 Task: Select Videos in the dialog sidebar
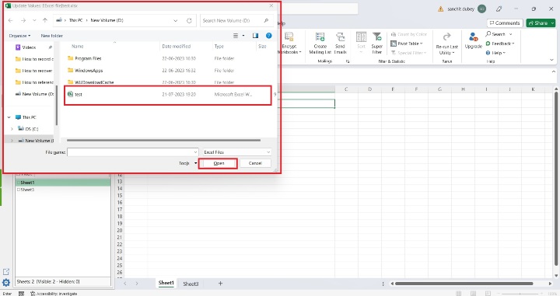(29, 47)
